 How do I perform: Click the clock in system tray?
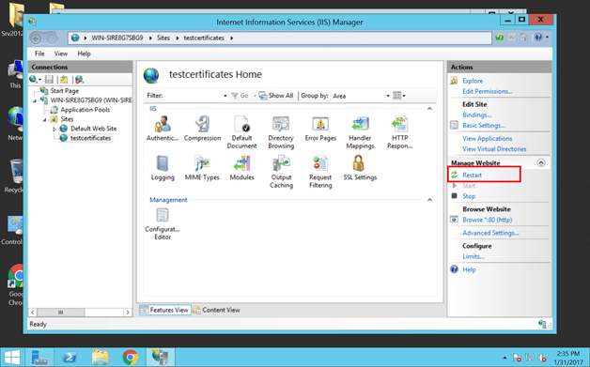[568, 358]
